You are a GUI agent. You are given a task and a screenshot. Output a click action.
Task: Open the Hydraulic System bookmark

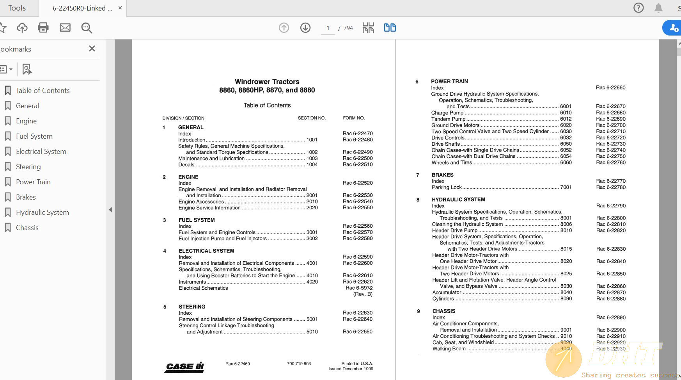[x=42, y=212]
